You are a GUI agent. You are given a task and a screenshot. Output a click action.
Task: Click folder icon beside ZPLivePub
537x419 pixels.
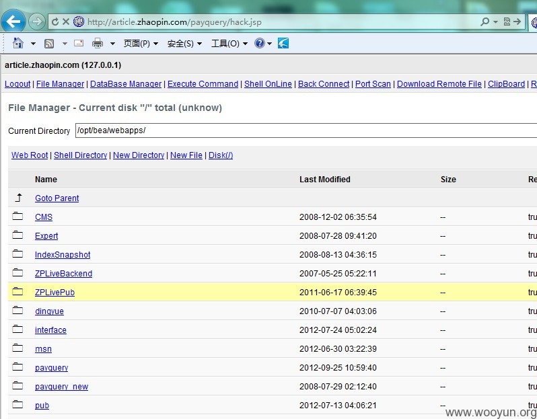[17, 292]
